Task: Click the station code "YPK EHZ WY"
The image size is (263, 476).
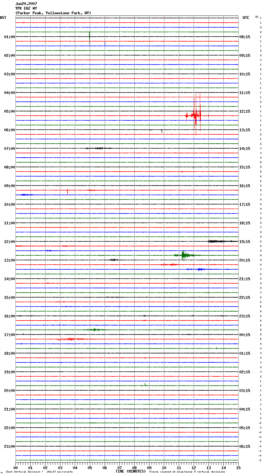Action: (26, 8)
